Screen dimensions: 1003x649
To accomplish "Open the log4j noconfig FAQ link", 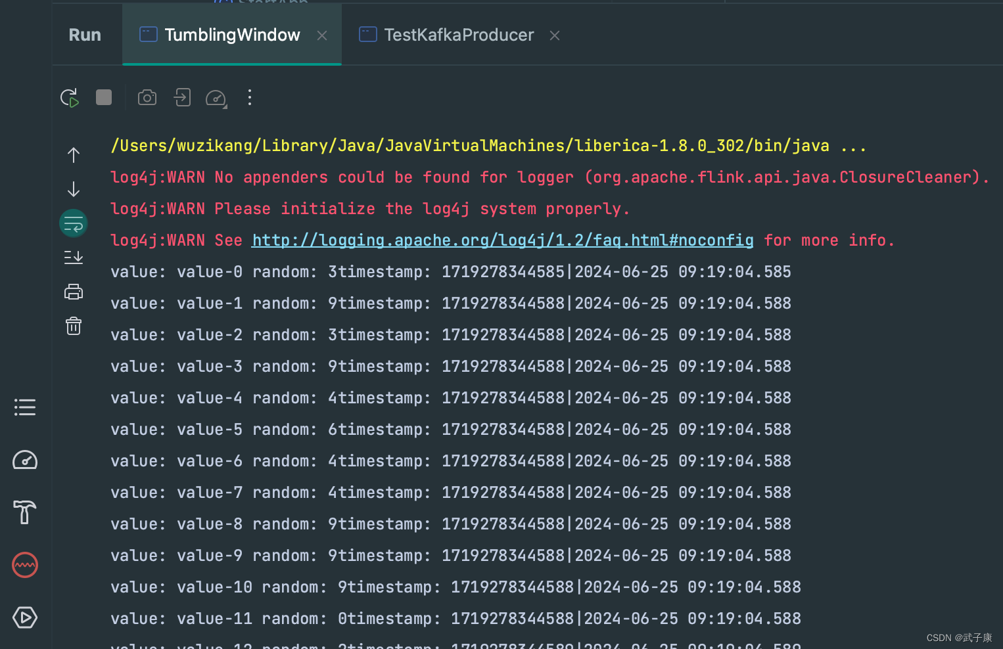I will (501, 240).
